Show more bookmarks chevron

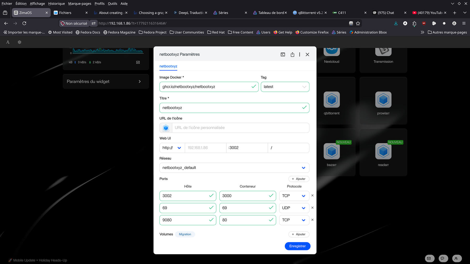click(422, 32)
